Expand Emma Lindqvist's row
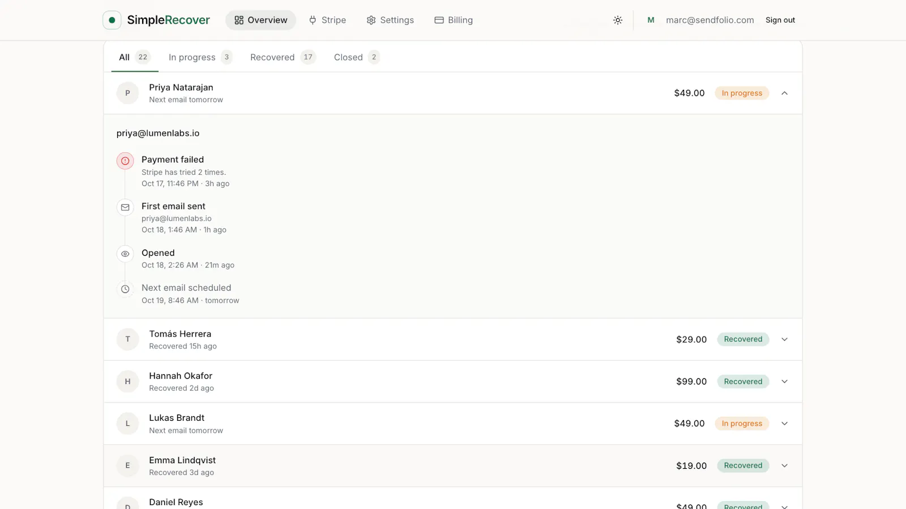Image resolution: width=906 pixels, height=509 pixels. point(784,465)
